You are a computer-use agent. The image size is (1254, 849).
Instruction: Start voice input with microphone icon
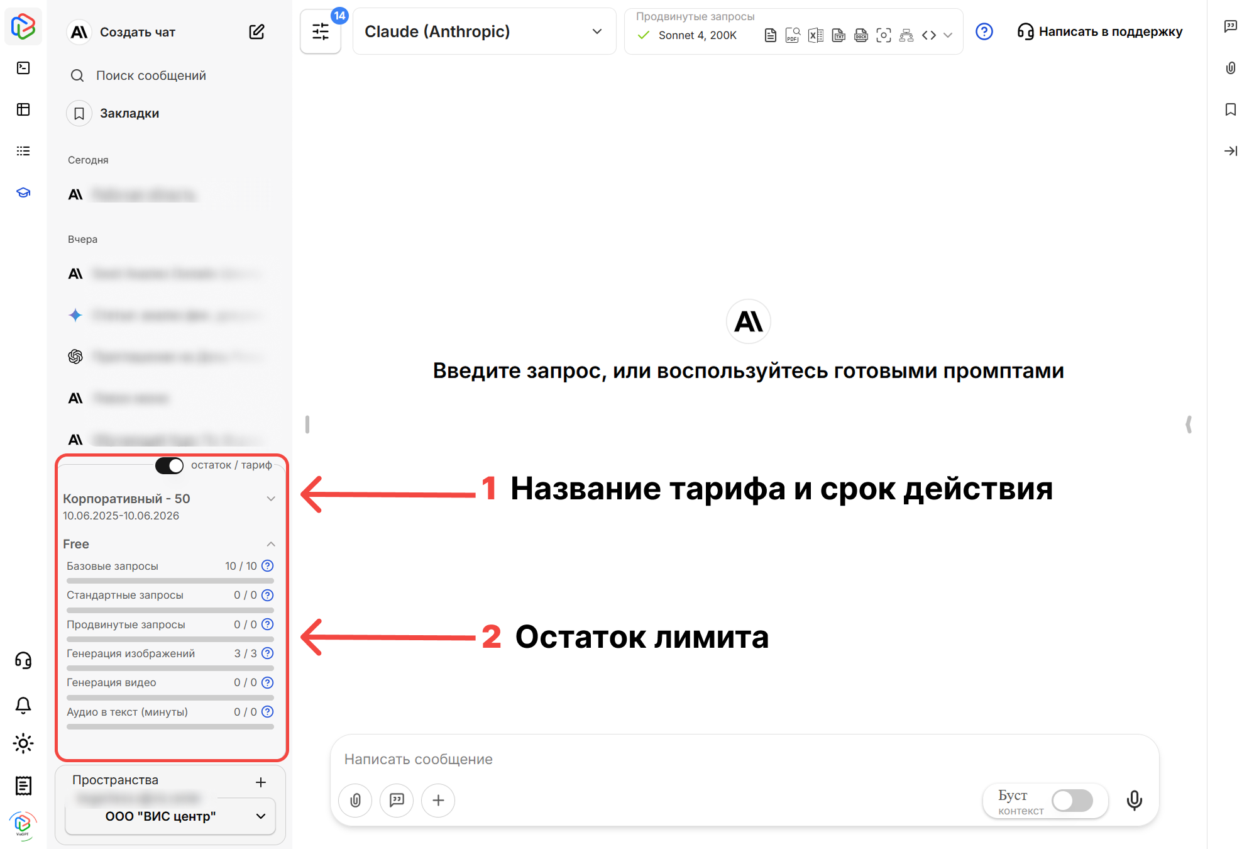coord(1135,800)
